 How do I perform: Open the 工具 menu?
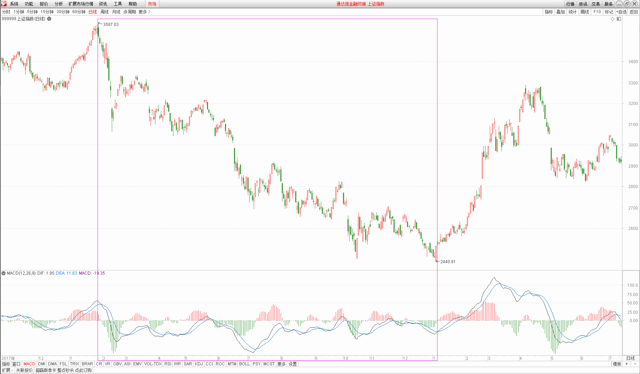pos(118,4)
